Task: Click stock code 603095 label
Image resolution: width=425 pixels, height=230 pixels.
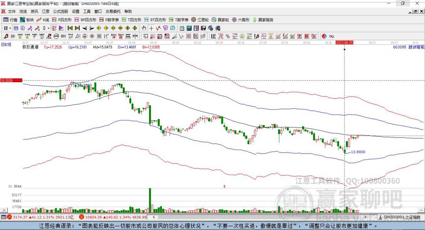Action: pyautogui.click(x=400, y=47)
